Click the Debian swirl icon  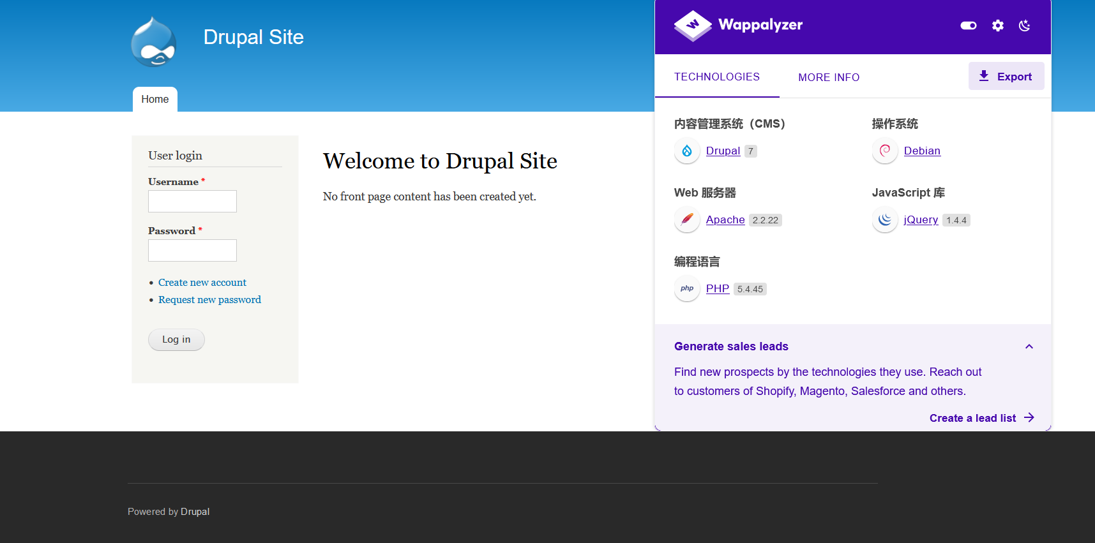(885, 151)
